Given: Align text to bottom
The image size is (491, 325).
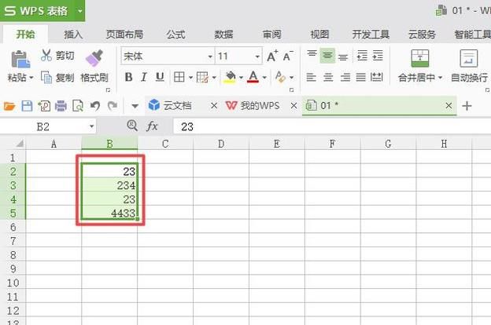Looking at the screenshot, I should coord(343,57).
